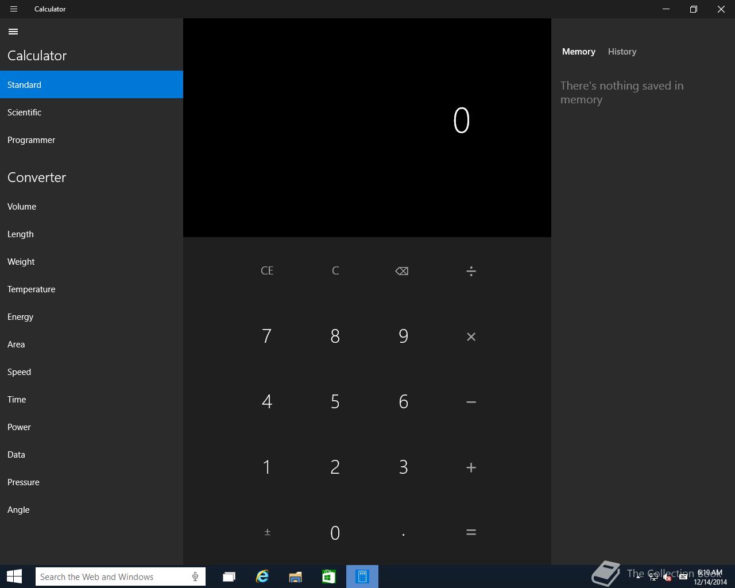The height and width of the screenshot is (588, 735).
Task: Open Task View from the taskbar
Action: coord(229,577)
